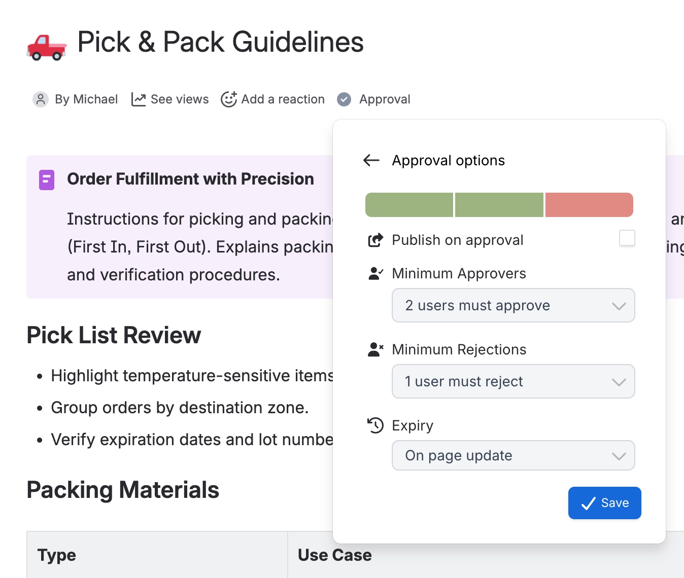Expand the Expiry 'On page update' dropdown
Image resolution: width=684 pixels, height=578 pixels.
(513, 455)
